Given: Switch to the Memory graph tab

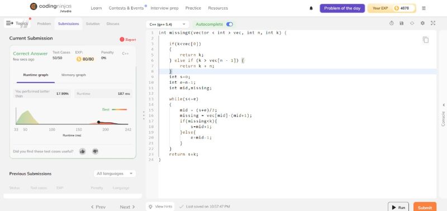Looking at the screenshot, I should tap(74, 75).
